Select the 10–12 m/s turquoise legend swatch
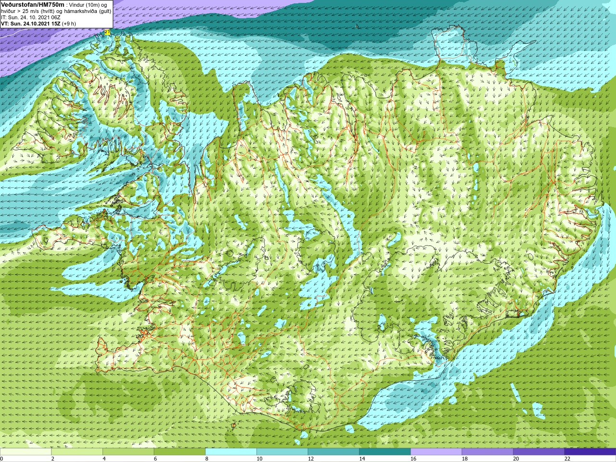This screenshot has height=462, width=616. pyautogui.click(x=282, y=452)
